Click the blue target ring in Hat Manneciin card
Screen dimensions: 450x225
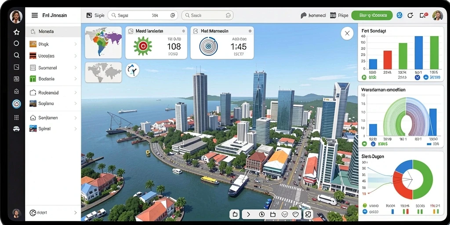pos(209,46)
